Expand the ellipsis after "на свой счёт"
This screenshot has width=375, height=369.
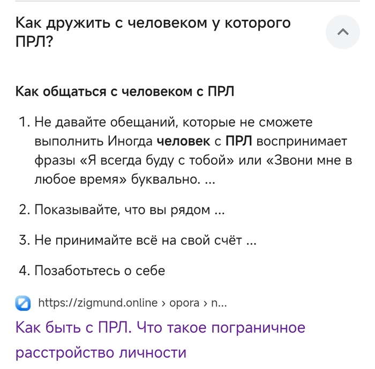tap(251, 241)
